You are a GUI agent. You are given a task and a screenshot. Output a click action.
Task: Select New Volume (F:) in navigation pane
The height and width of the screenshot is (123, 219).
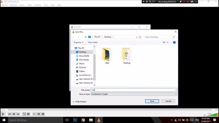click(86, 79)
